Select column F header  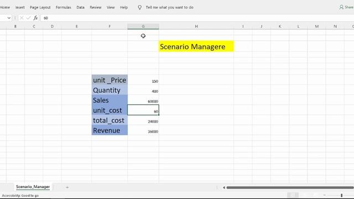(110, 27)
